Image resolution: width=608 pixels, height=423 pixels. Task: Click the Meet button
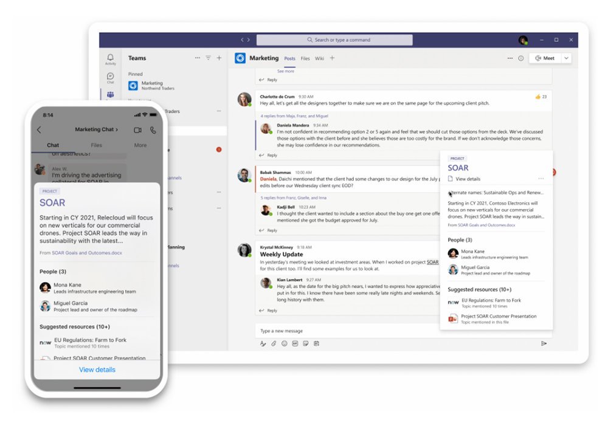(545, 58)
